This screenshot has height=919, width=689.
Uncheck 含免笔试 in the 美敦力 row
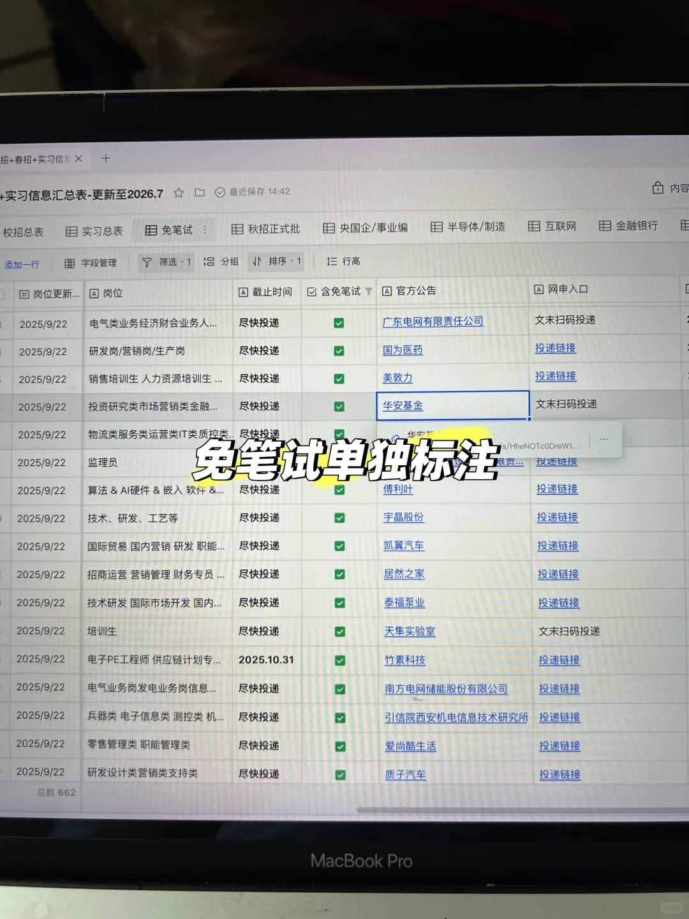click(x=339, y=378)
